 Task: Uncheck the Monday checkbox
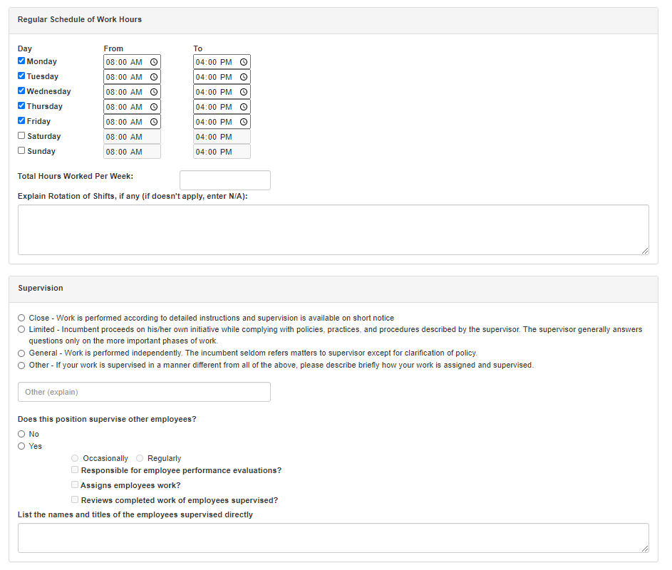click(21, 61)
